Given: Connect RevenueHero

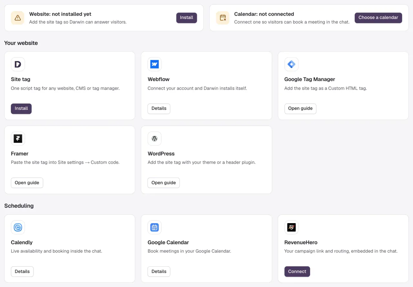Looking at the screenshot, I should tap(297, 272).
